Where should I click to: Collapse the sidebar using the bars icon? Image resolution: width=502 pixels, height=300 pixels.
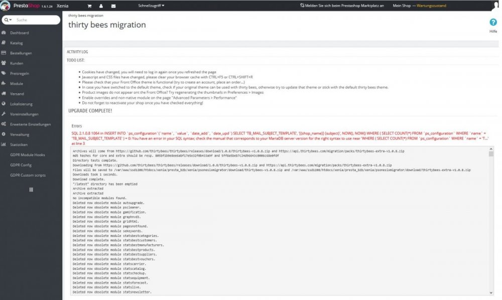[x=31, y=189]
